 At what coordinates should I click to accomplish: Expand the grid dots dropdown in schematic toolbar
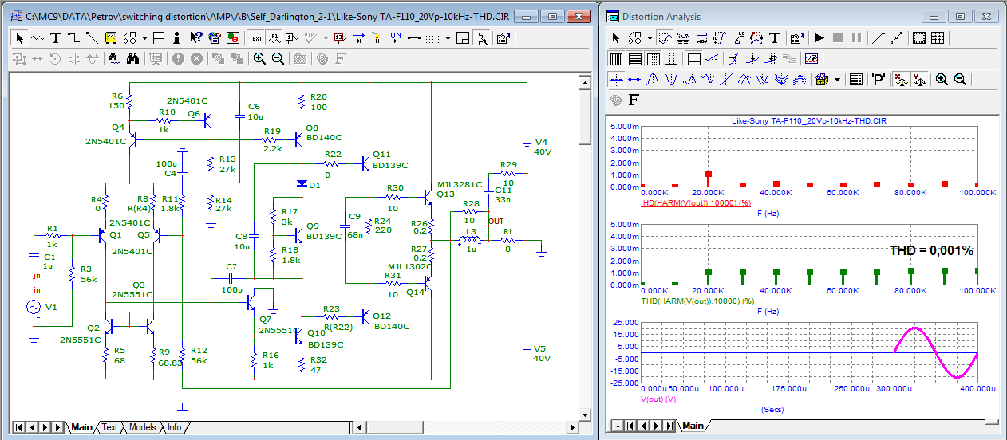coord(448,37)
